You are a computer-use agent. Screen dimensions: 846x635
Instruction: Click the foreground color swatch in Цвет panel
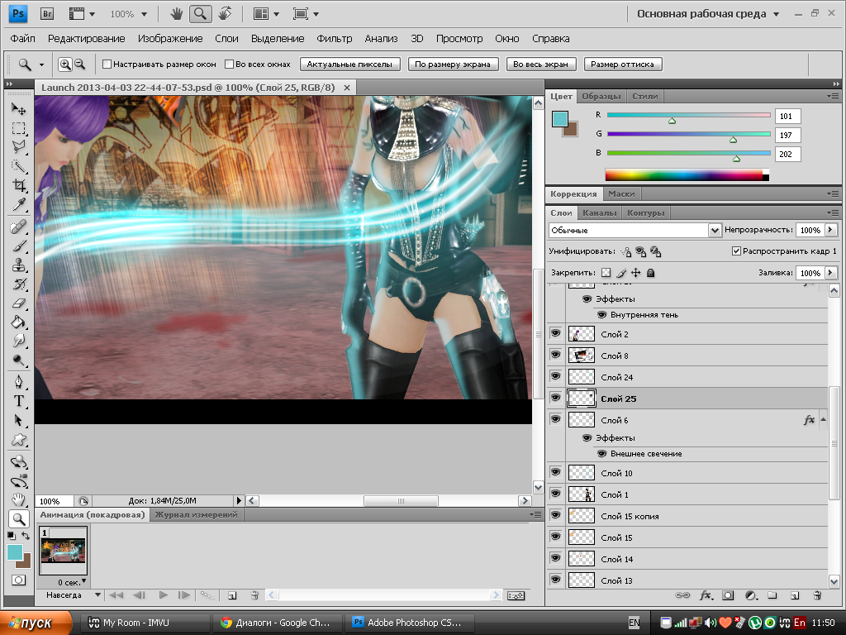pyautogui.click(x=559, y=117)
